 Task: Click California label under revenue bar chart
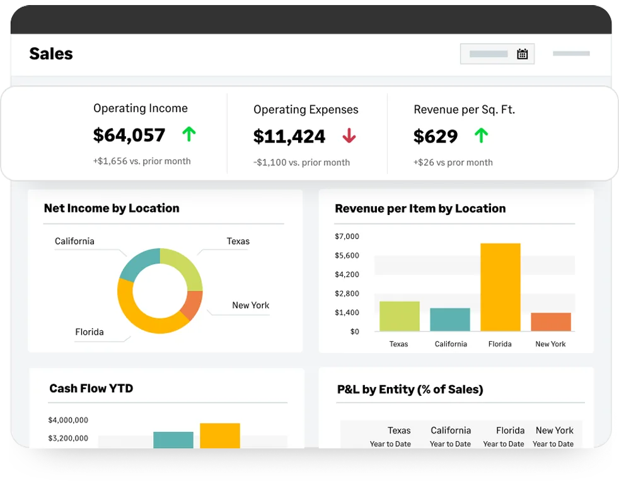[451, 344]
